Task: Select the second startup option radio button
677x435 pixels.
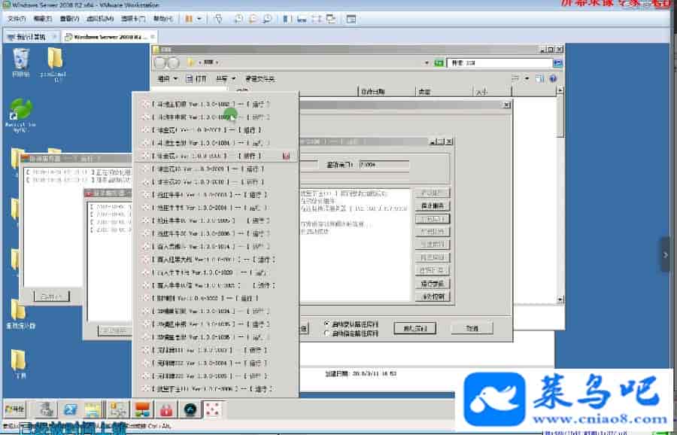Action: 326,332
